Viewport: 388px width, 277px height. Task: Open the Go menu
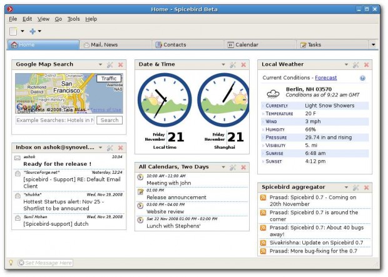pyautogui.click(x=58, y=19)
